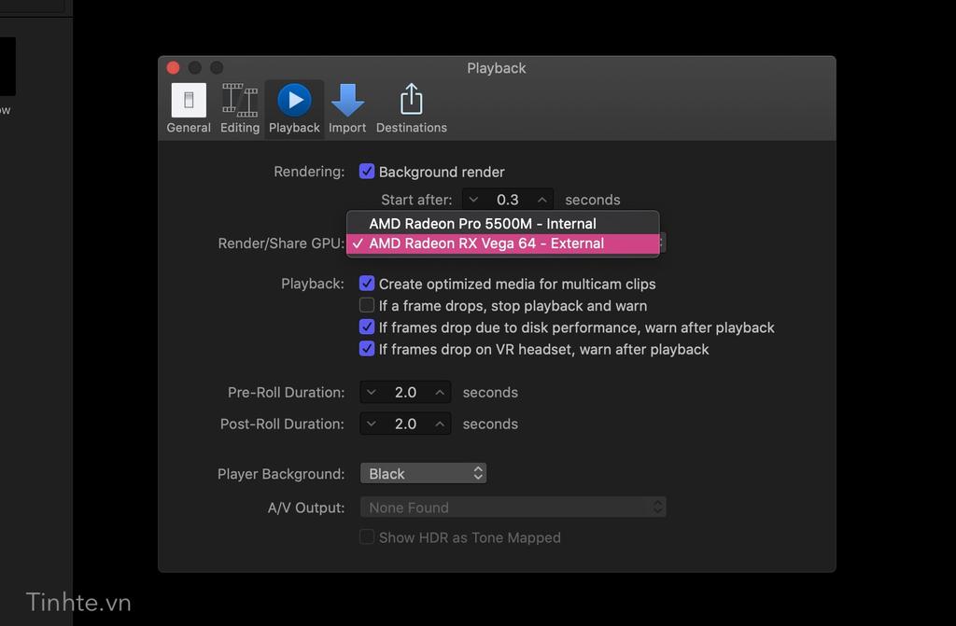This screenshot has width=956, height=626.
Task: Click the Post-Roll Duration label
Action: click(x=282, y=424)
